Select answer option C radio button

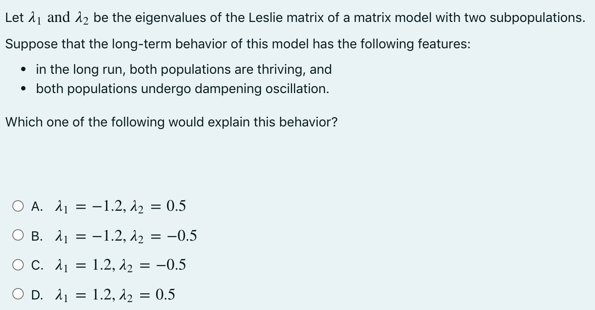tap(18, 264)
